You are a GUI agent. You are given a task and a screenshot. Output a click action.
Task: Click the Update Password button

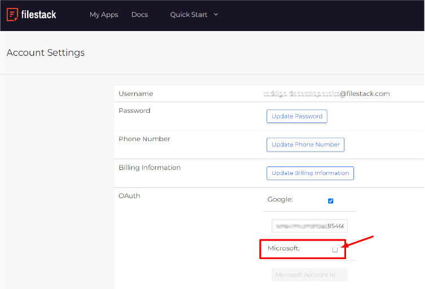click(x=297, y=116)
